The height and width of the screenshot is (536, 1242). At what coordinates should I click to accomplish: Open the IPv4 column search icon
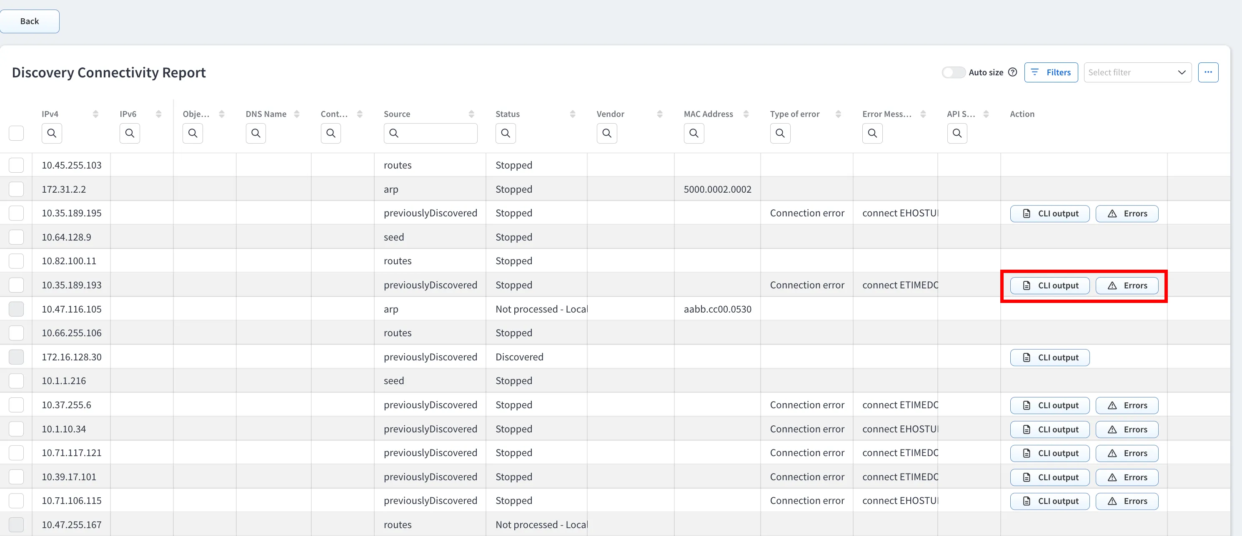[52, 133]
